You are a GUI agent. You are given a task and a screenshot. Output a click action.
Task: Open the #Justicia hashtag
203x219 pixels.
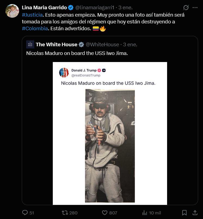[x=32, y=15]
